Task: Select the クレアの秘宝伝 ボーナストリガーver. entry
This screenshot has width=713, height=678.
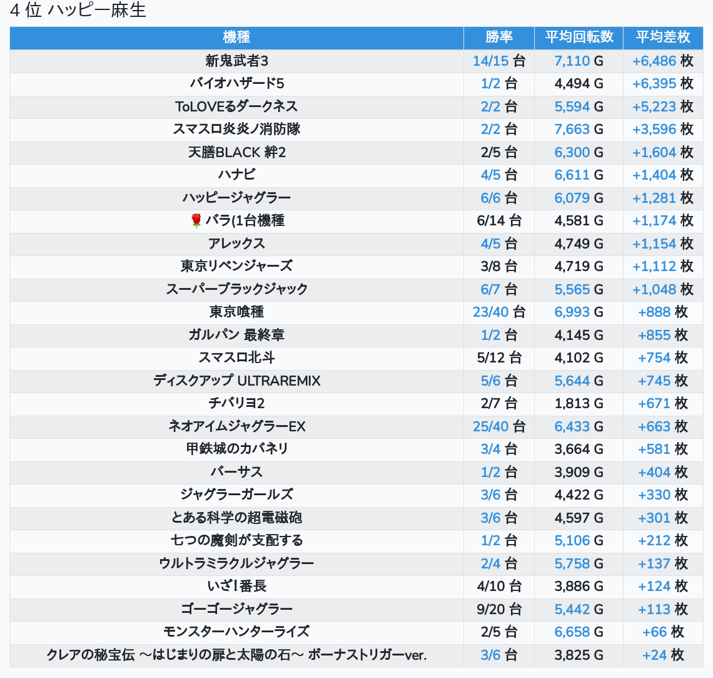Action: (x=236, y=655)
